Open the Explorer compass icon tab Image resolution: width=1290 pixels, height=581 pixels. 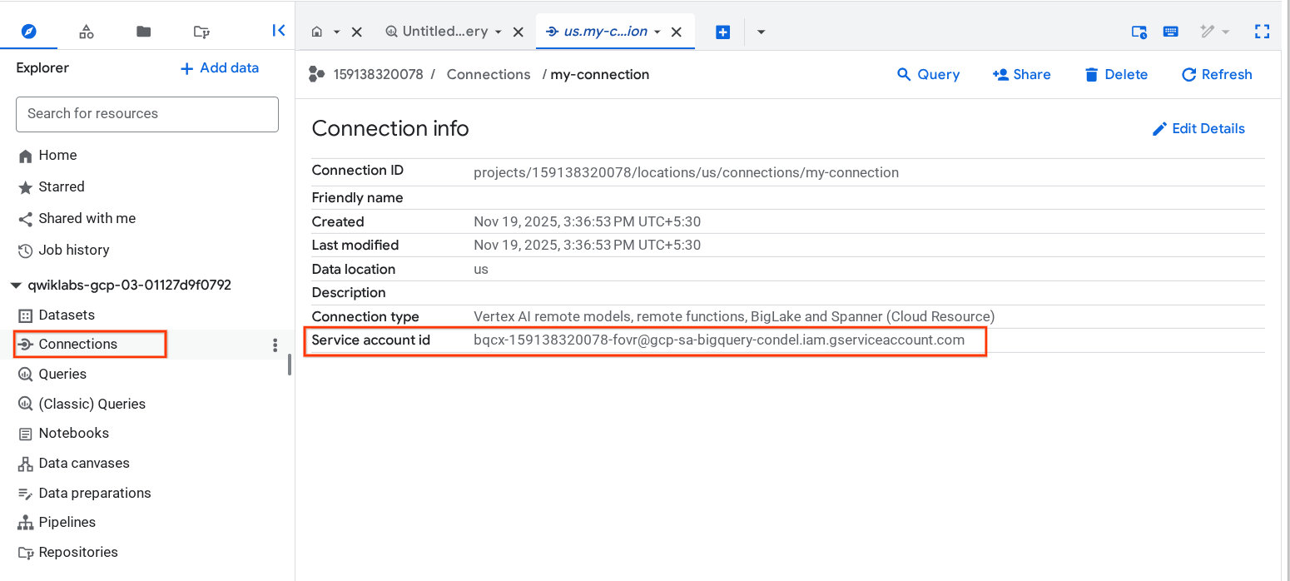pos(28,32)
